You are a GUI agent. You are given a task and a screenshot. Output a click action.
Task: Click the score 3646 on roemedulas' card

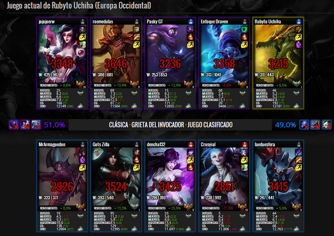(116, 64)
